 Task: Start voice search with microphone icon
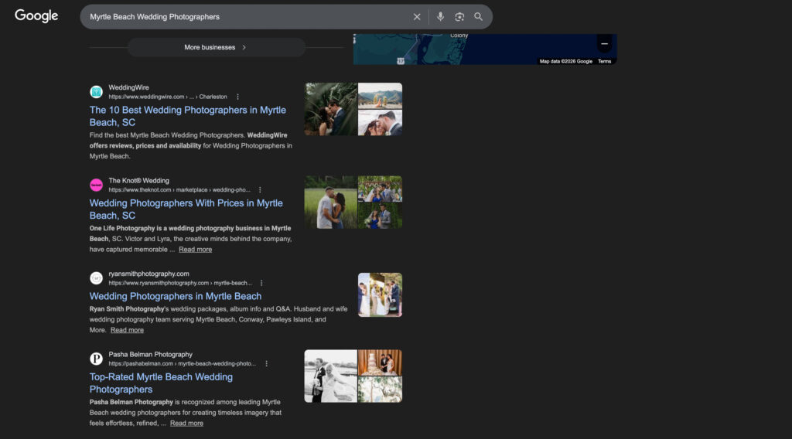pos(440,17)
